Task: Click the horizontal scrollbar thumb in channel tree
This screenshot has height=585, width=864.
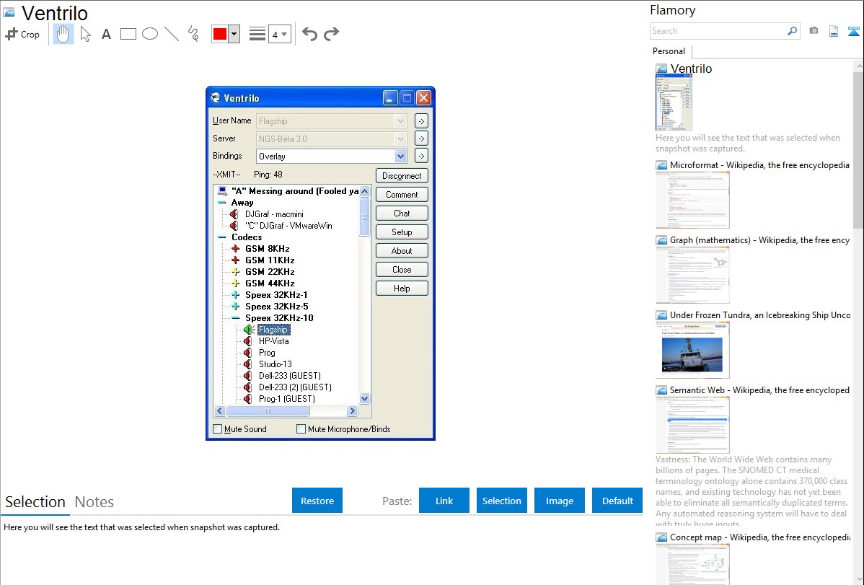Action: (268, 410)
